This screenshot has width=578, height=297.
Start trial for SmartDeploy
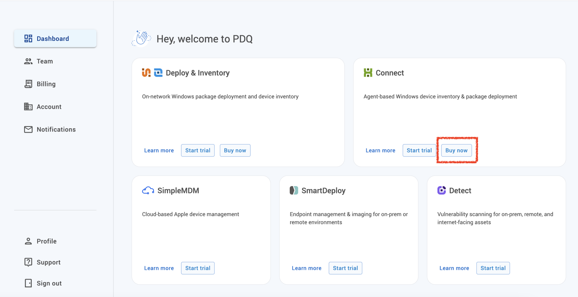point(345,268)
